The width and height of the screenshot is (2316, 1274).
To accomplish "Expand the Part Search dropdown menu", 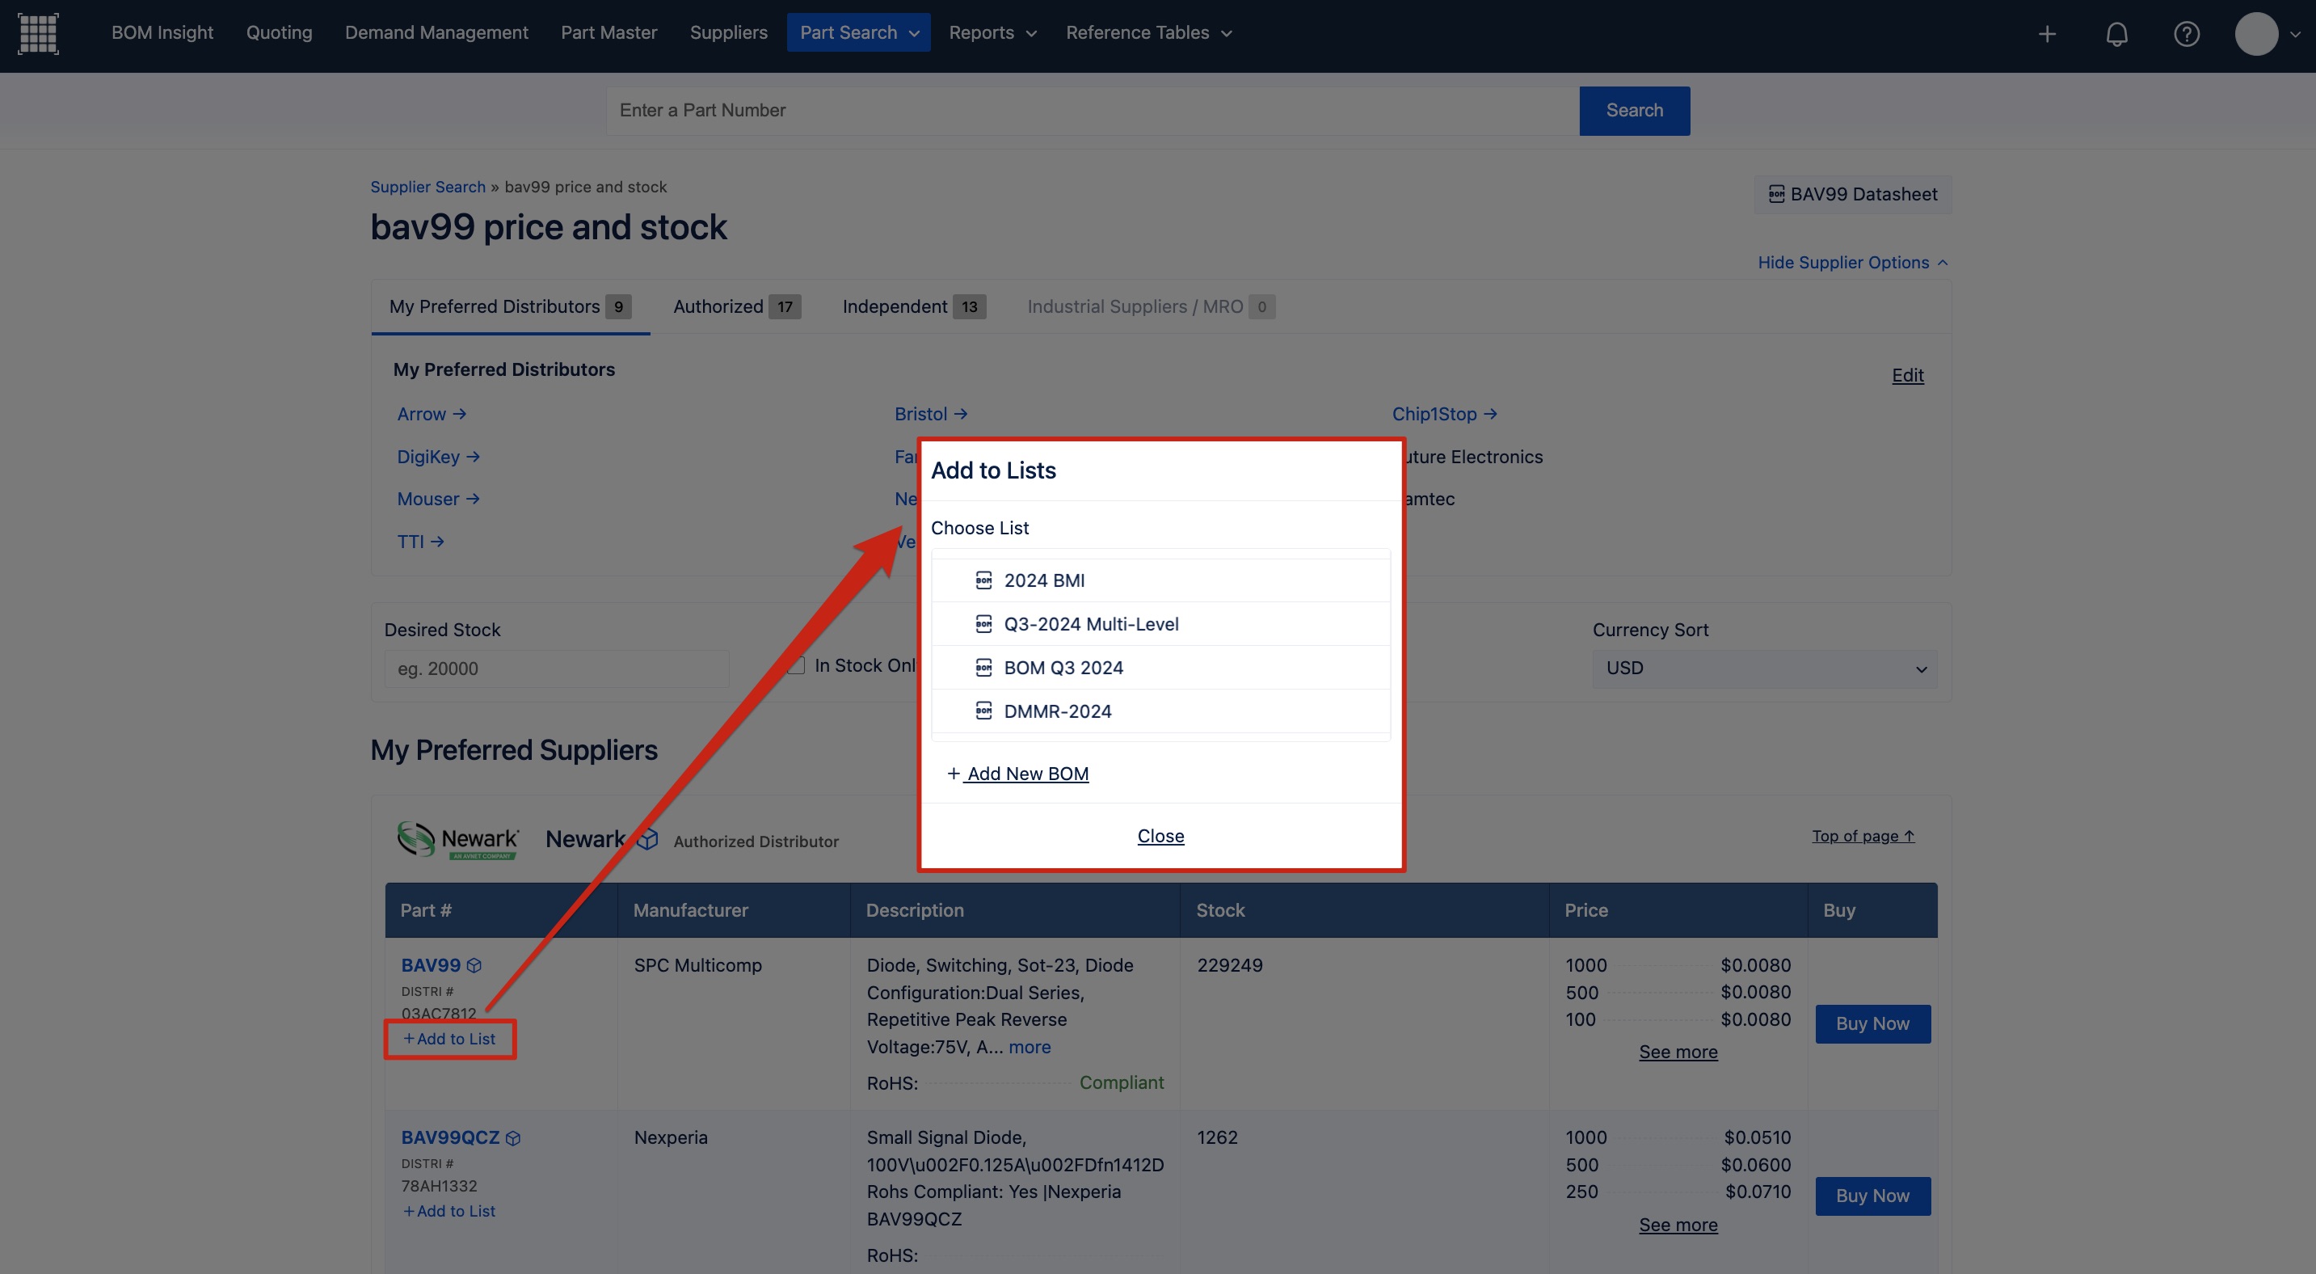I will (859, 32).
